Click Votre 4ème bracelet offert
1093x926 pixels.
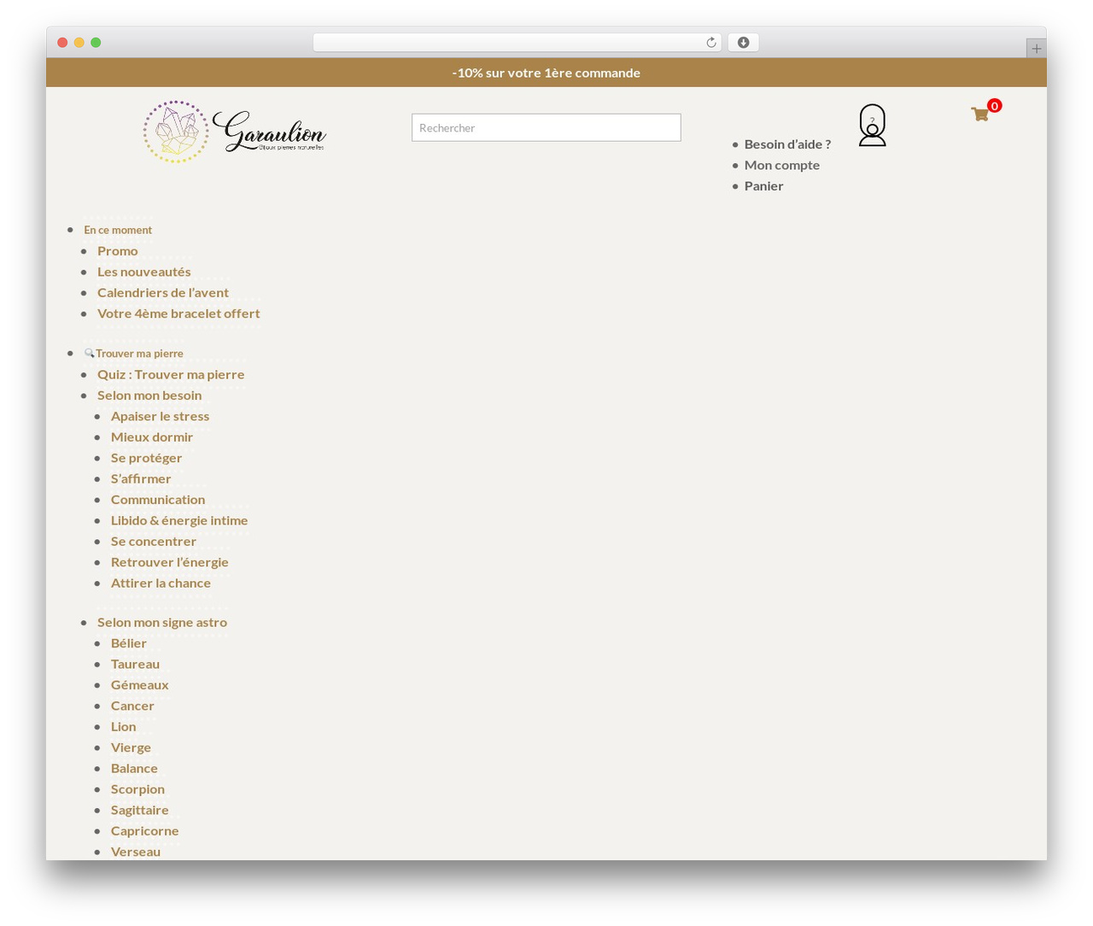(178, 314)
